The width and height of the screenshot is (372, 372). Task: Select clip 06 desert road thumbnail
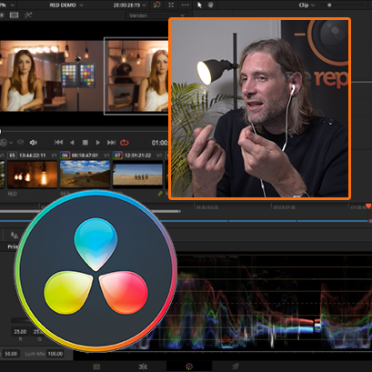coord(85,175)
